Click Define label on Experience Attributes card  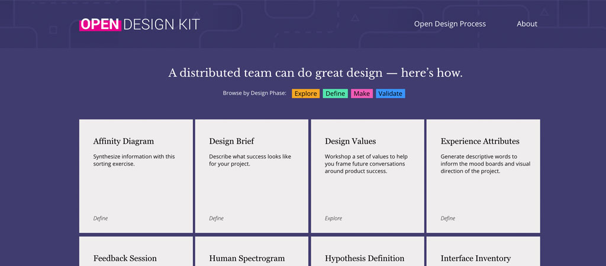pyautogui.click(x=448, y=218)
